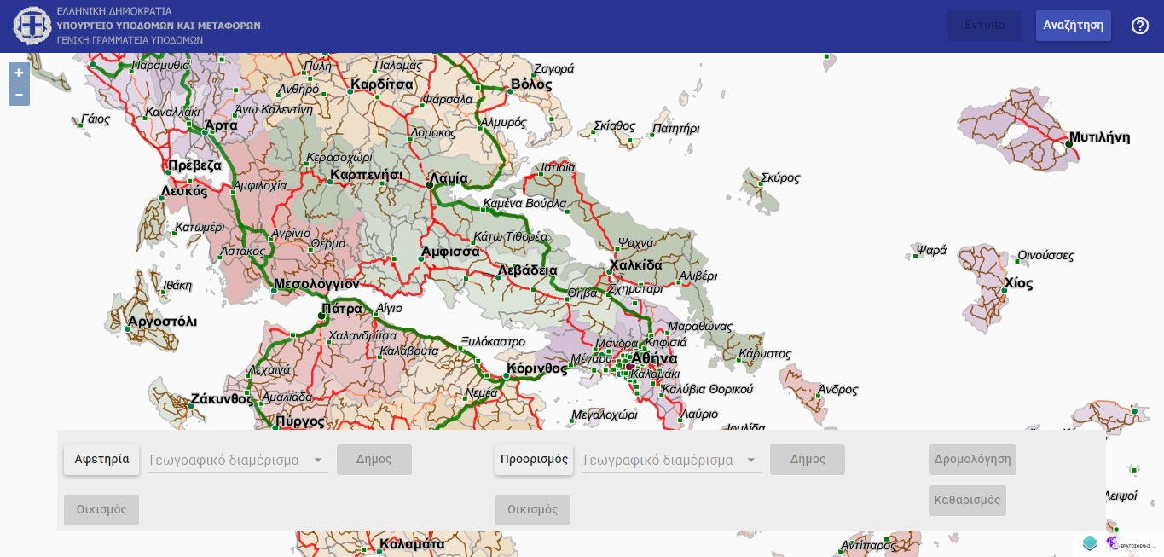Click the Mytilene city marker dot
1164x557 pixels.
[1068, 144]
